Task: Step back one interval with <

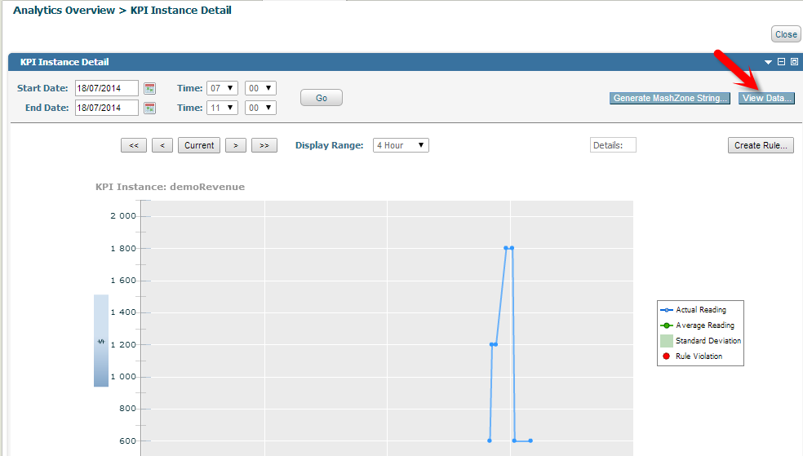Action: (x=162, y=145)
